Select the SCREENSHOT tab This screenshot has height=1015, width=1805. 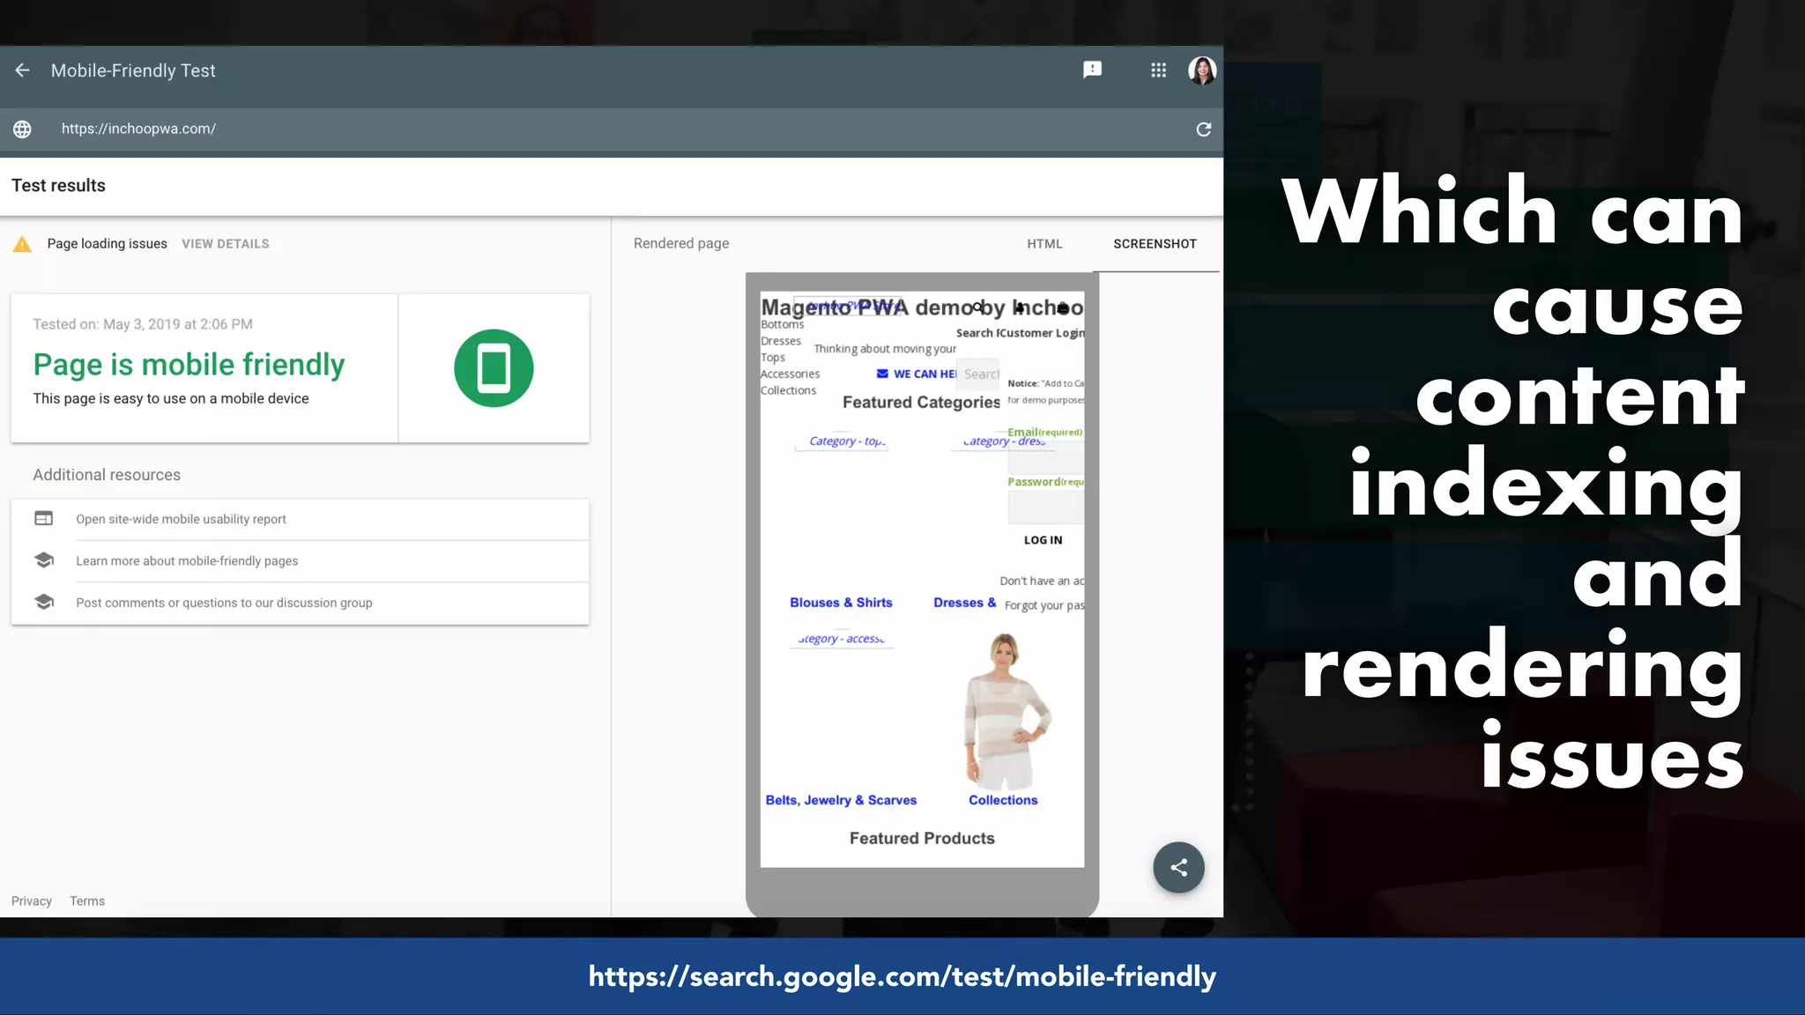[1155, 244]
